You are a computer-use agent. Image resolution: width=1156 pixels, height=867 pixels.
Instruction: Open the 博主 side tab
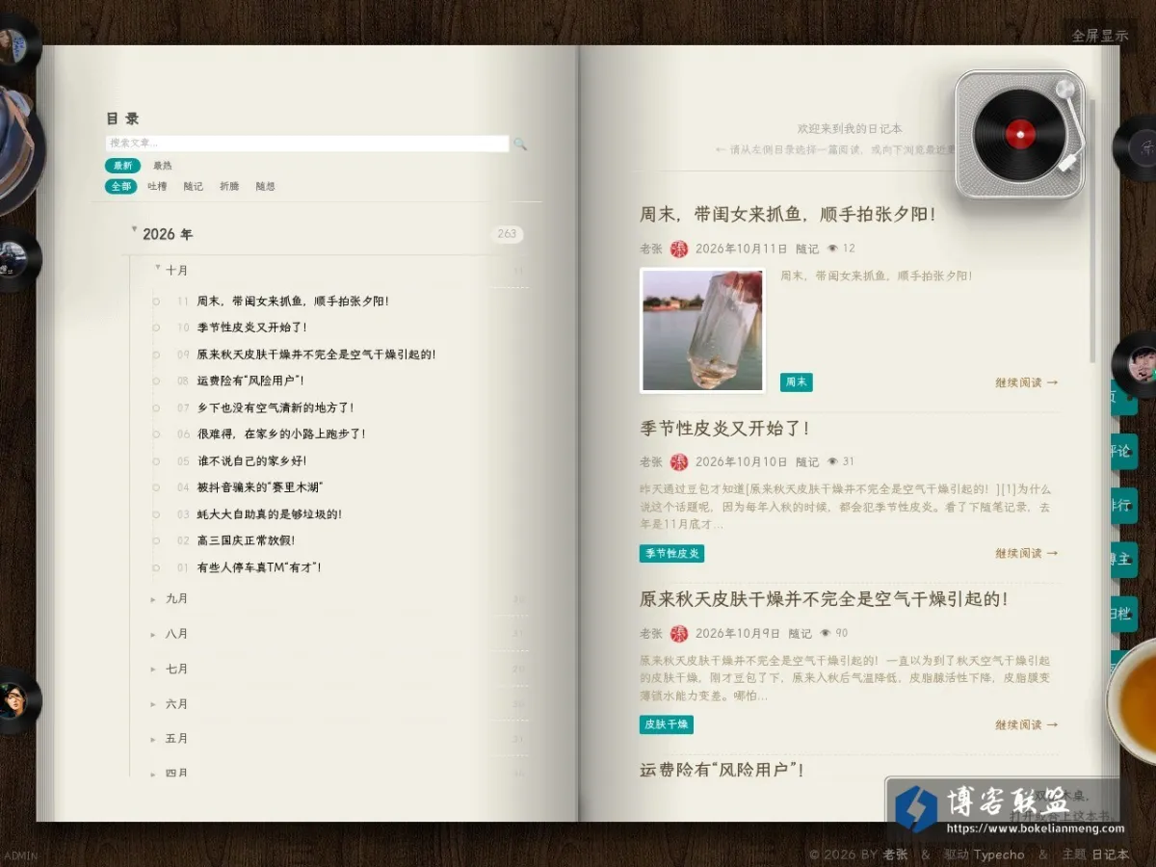(x=1123, y=560)
